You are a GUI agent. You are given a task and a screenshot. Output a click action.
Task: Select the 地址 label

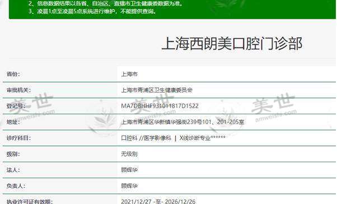pyautogui.click(x=13, y=122)
